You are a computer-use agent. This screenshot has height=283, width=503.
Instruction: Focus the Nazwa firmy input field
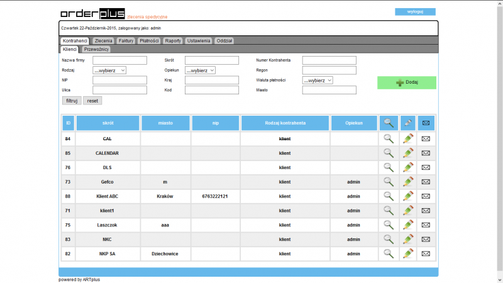[119, 60]
